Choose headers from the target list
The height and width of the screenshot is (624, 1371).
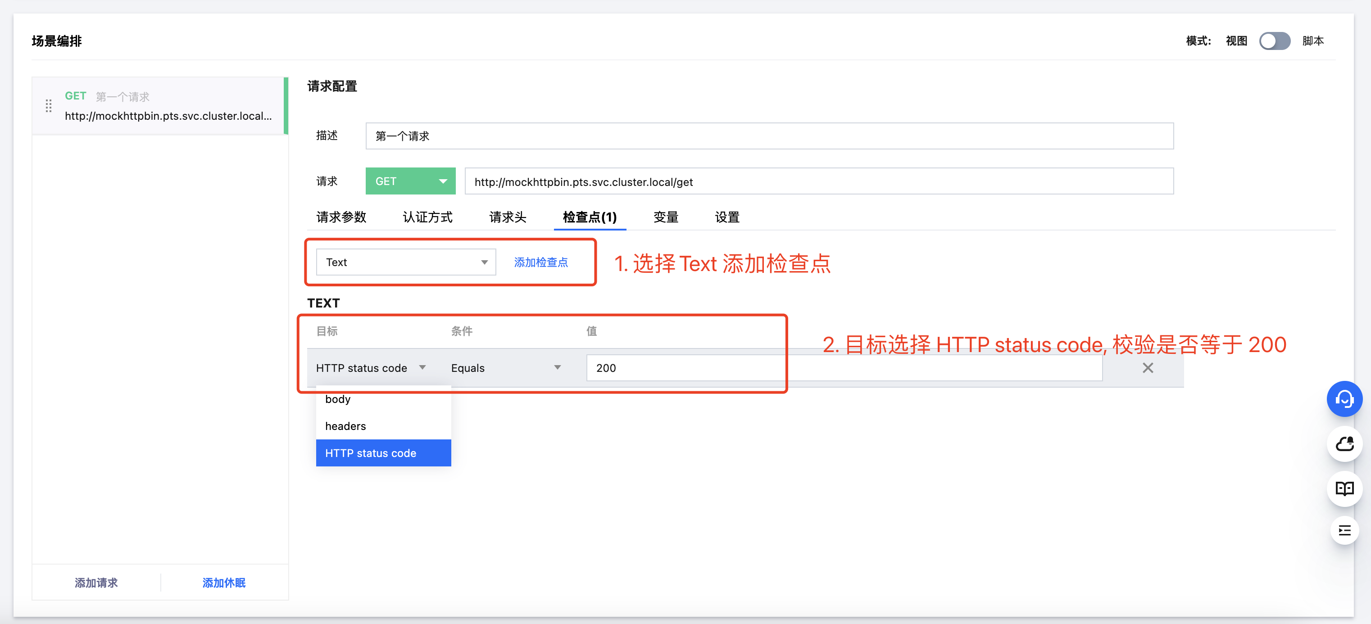pyautogui.click(x=345, y=426)
